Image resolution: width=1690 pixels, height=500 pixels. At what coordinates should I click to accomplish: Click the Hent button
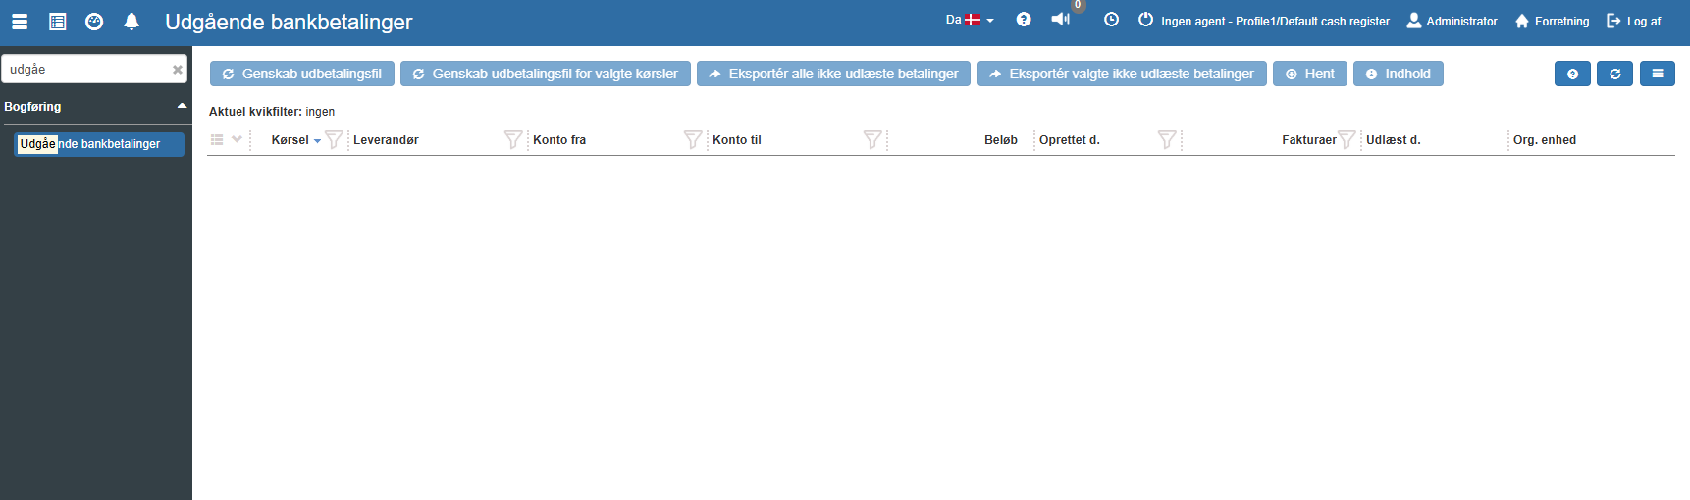[x=1310, y=74]
